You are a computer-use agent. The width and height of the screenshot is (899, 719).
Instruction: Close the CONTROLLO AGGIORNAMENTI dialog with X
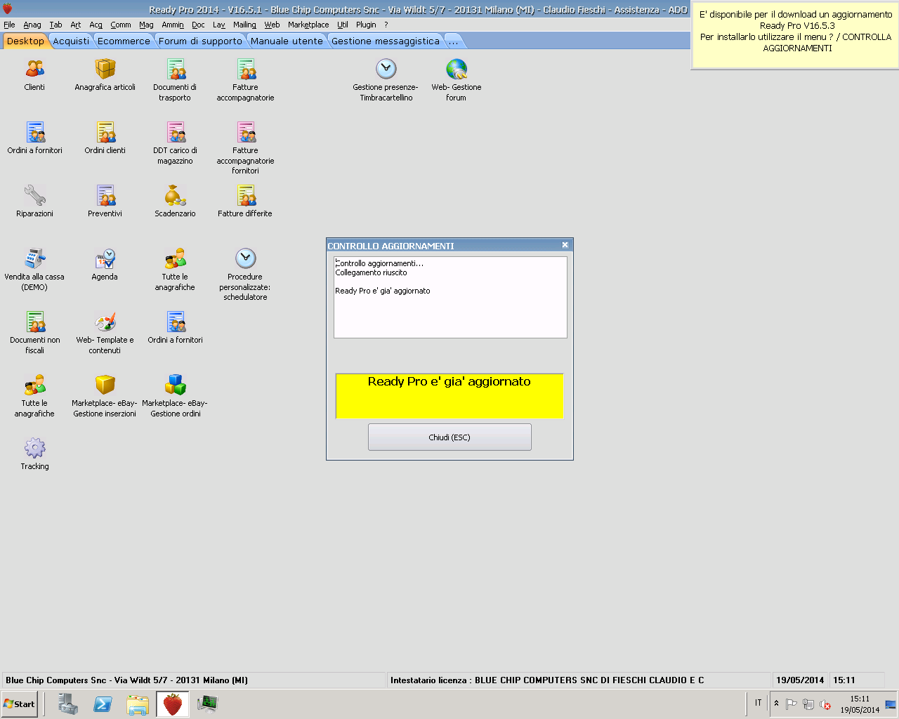click(x=565, y=245)
